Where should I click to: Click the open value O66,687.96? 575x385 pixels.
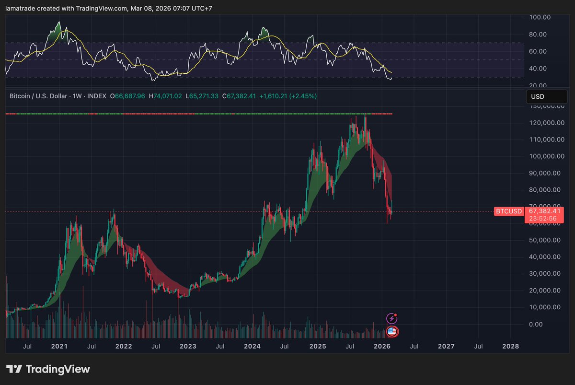(x=127, y=96)
